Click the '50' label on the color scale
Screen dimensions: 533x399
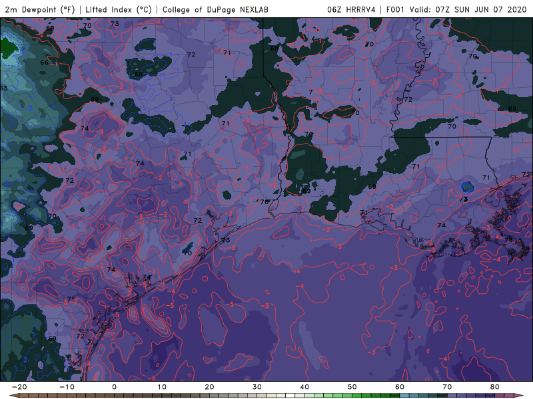pos(352,387)
